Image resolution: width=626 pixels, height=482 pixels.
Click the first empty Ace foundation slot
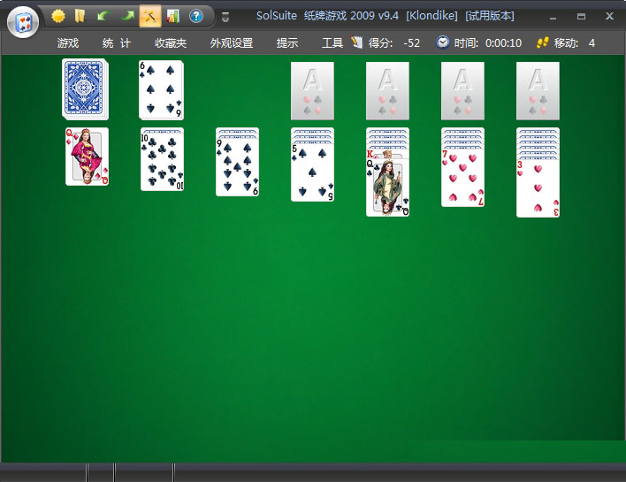coord(313,90)
